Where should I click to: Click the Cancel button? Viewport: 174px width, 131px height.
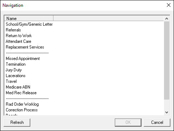pyautogui.click(x=157, y=122)
